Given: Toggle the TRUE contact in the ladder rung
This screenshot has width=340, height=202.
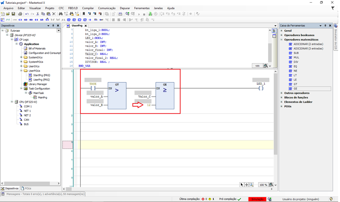Looking at the screenshot, I should pyautogui.click(x=93, y=88).
